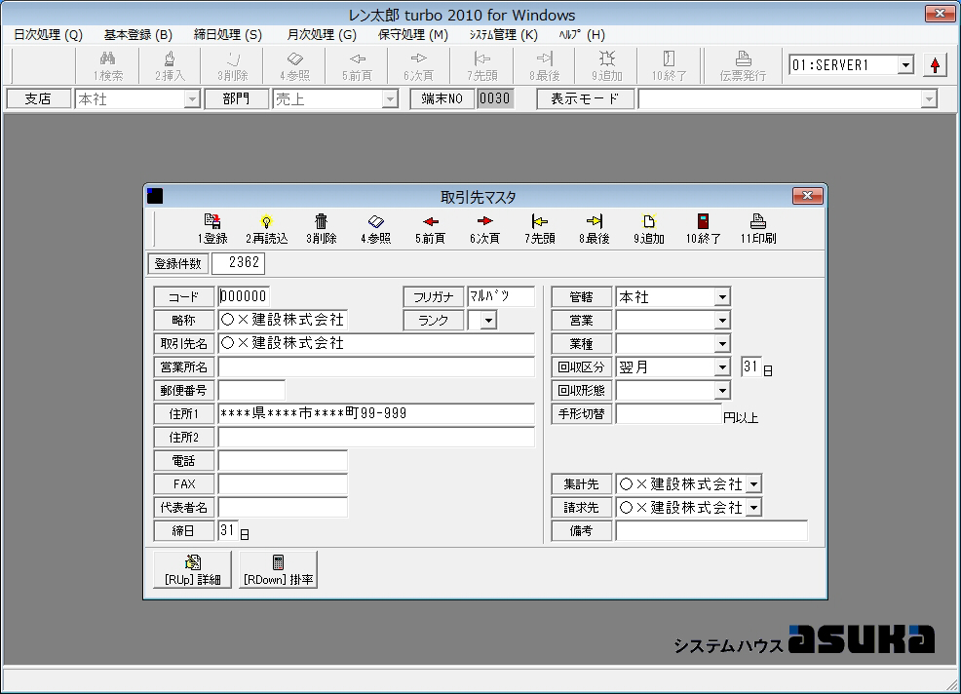Jump to first record with 7先頭

point(539,228)
